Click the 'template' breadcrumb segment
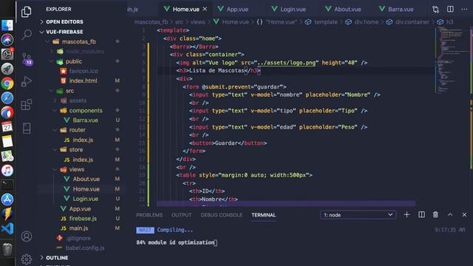Viewport: 473px width, 266px height. [326, 22]
